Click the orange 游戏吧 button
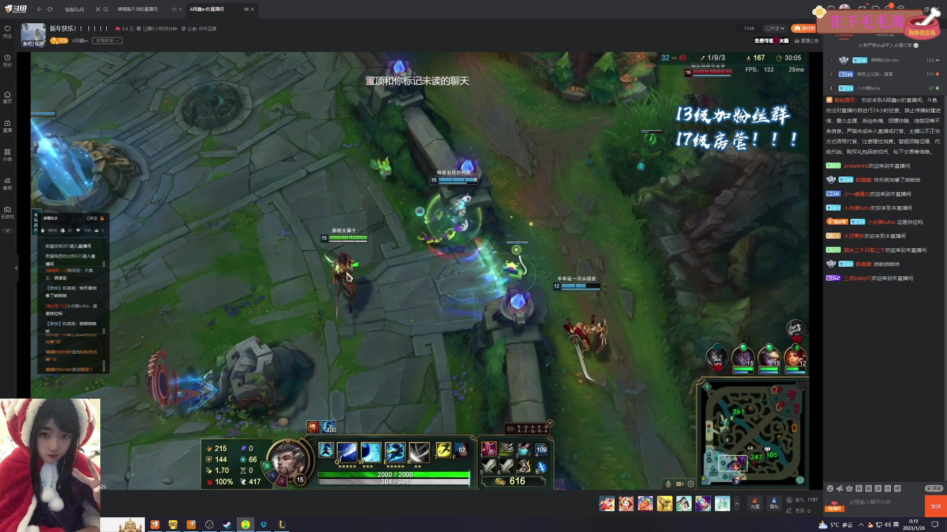 (804, 29)
